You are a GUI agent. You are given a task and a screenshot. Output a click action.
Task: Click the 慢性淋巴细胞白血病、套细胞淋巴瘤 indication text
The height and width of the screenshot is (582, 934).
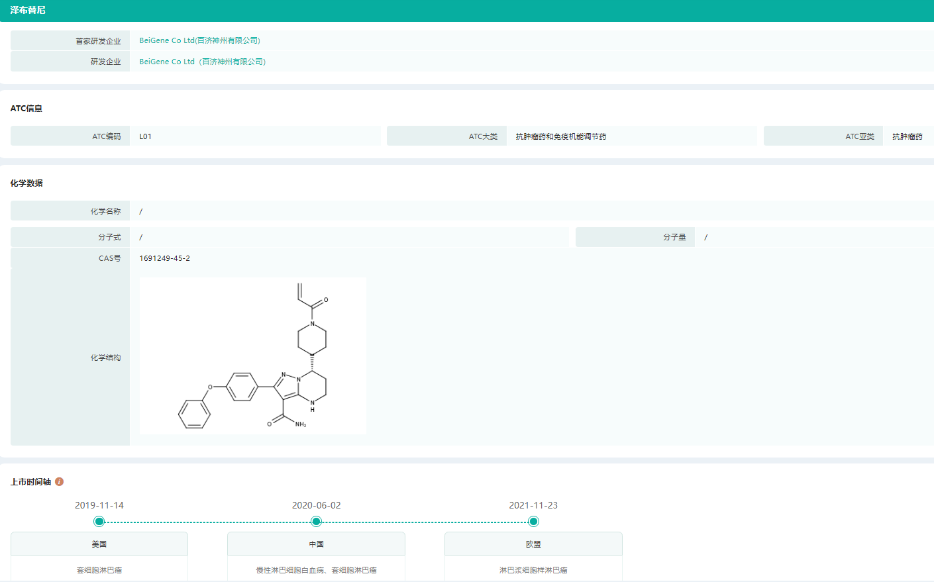pyautogui.click(x=316, y=570)
